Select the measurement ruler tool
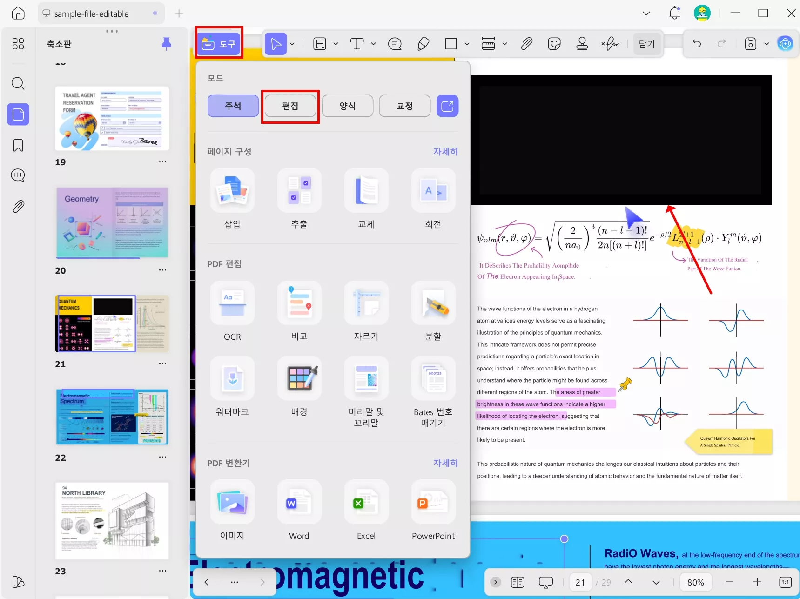This screenshot has height=599, width=800. (488, 44)
